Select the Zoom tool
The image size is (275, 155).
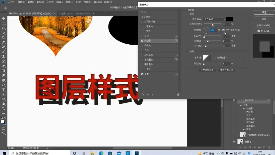pyautogui.click(x=4, y=108)
